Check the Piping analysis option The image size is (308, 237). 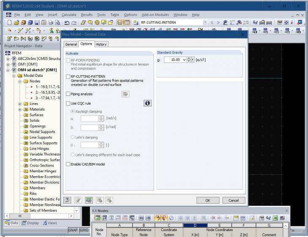coord(68,94)
